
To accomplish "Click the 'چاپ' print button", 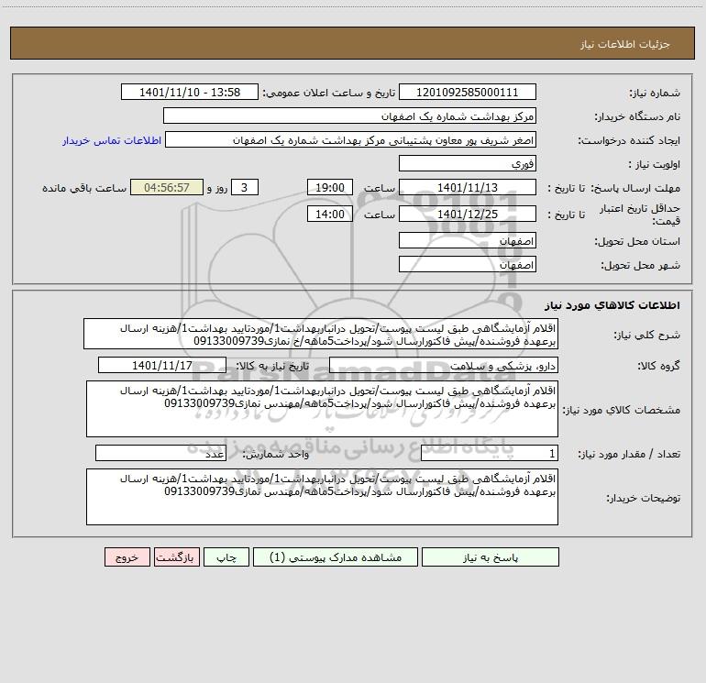I will click(x=226, y=556).
